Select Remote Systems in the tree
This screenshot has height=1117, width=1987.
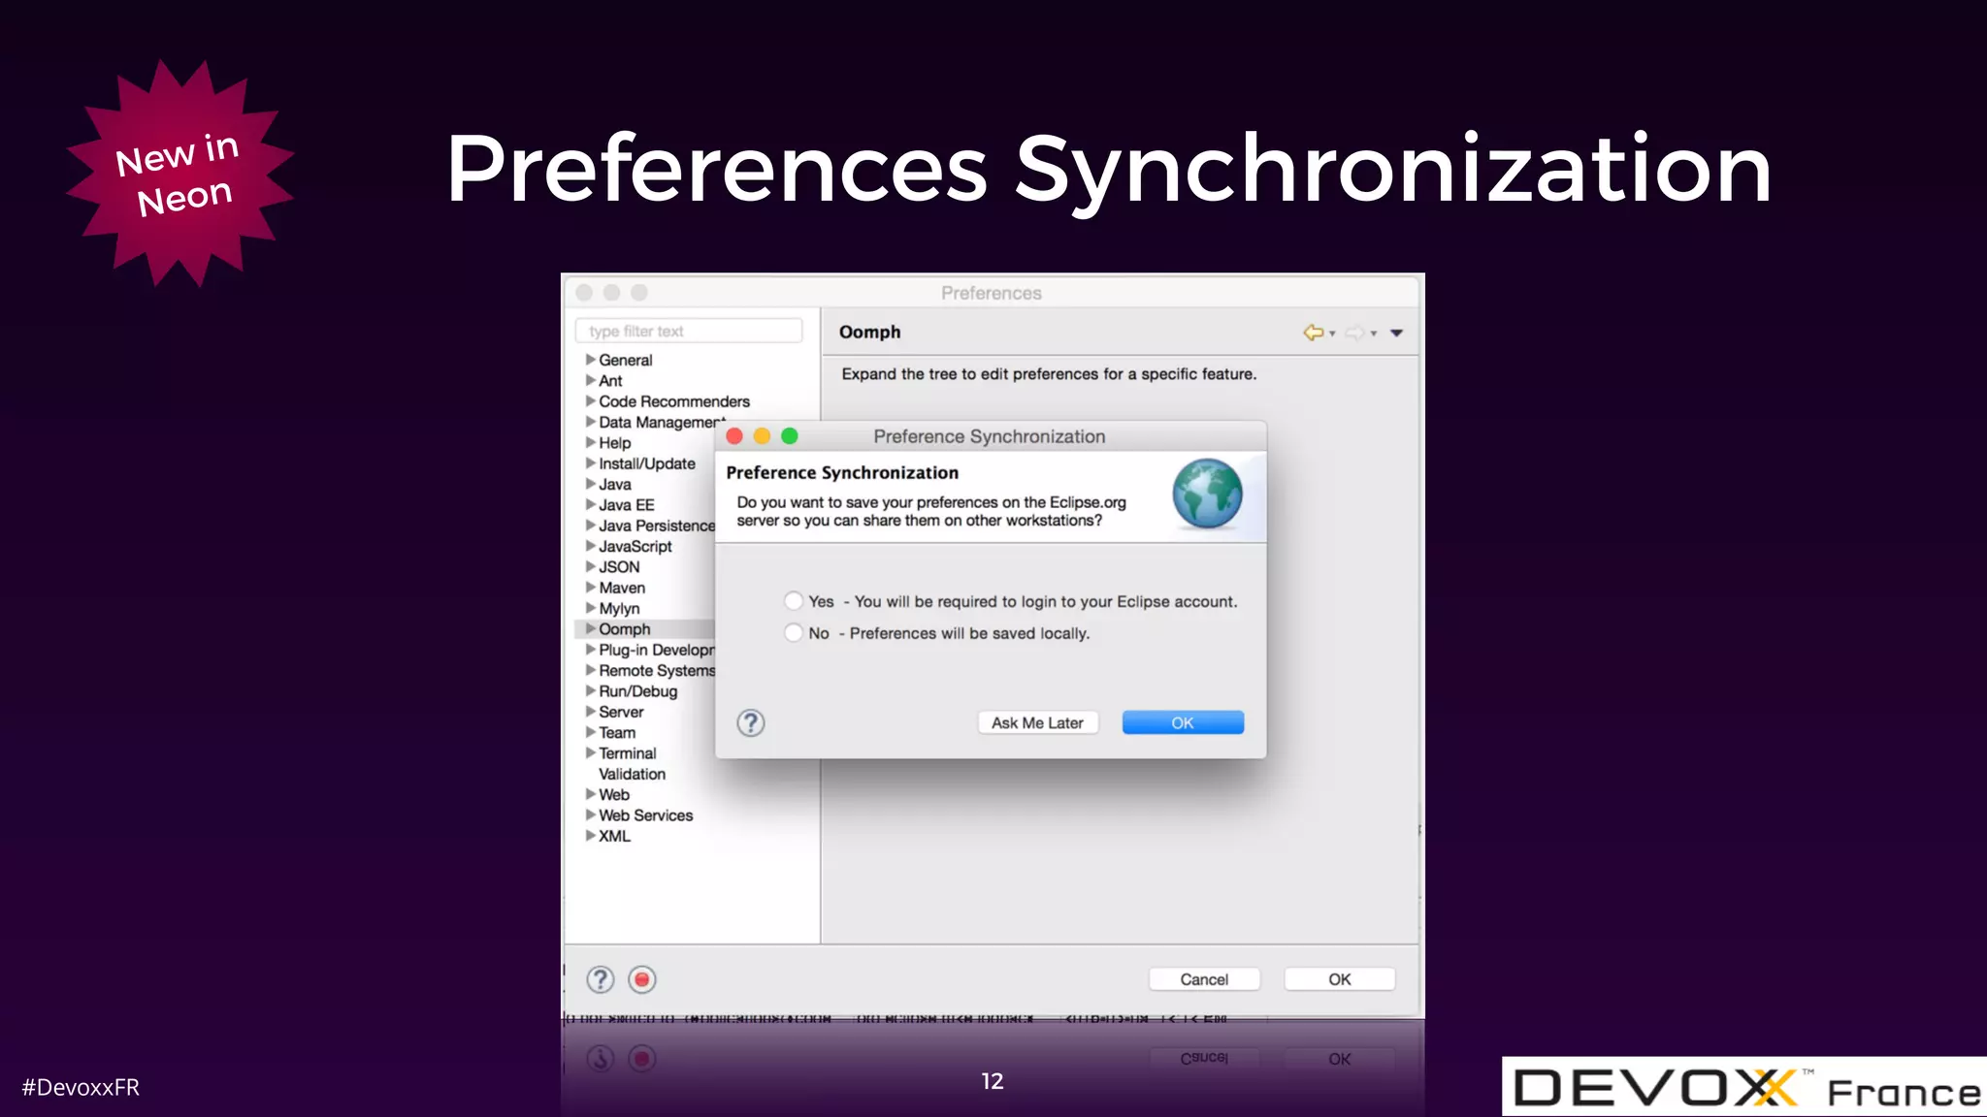pyautogui.click(x=657, y=671)
